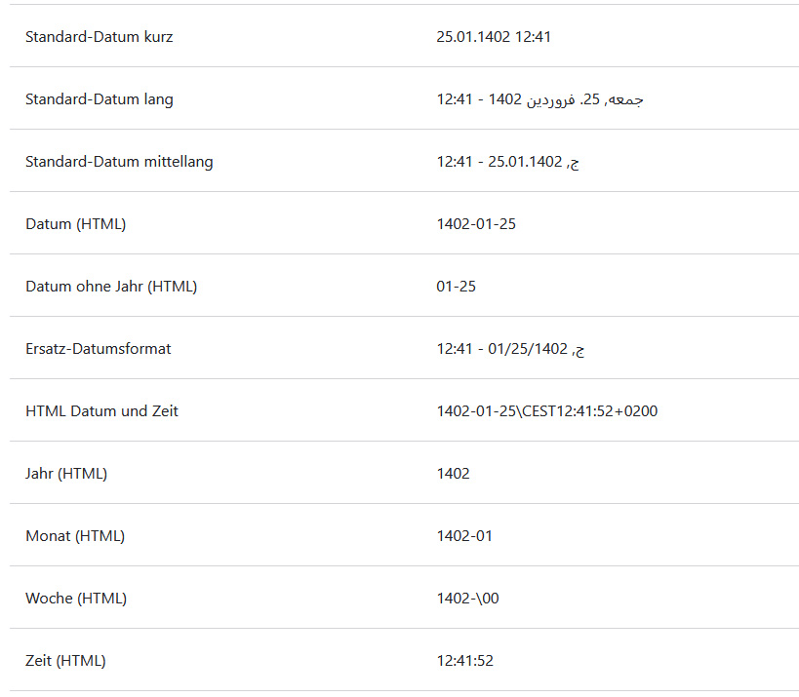Click the "Monat (HTML)" label
This screenshot has height=697, width=799.
pos(75,536)
